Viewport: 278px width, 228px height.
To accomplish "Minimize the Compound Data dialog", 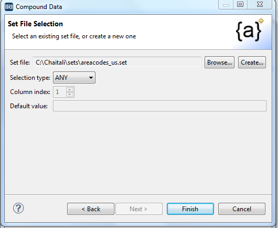I will 226,5.
